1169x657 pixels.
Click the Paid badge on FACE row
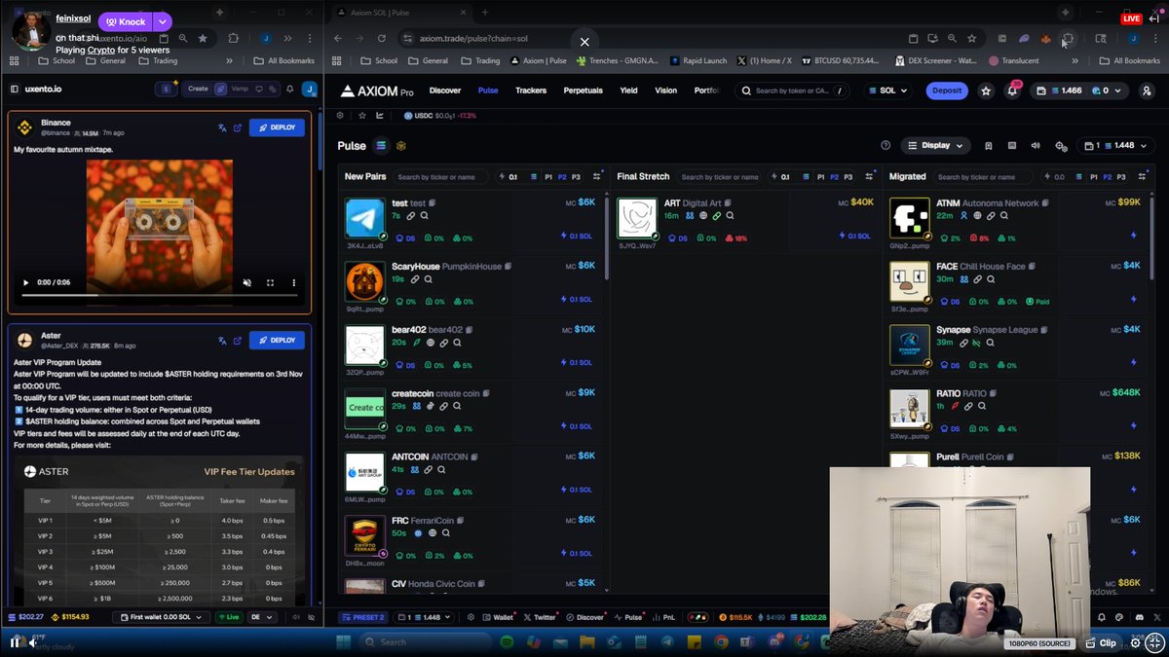[x=1037, y=302]
